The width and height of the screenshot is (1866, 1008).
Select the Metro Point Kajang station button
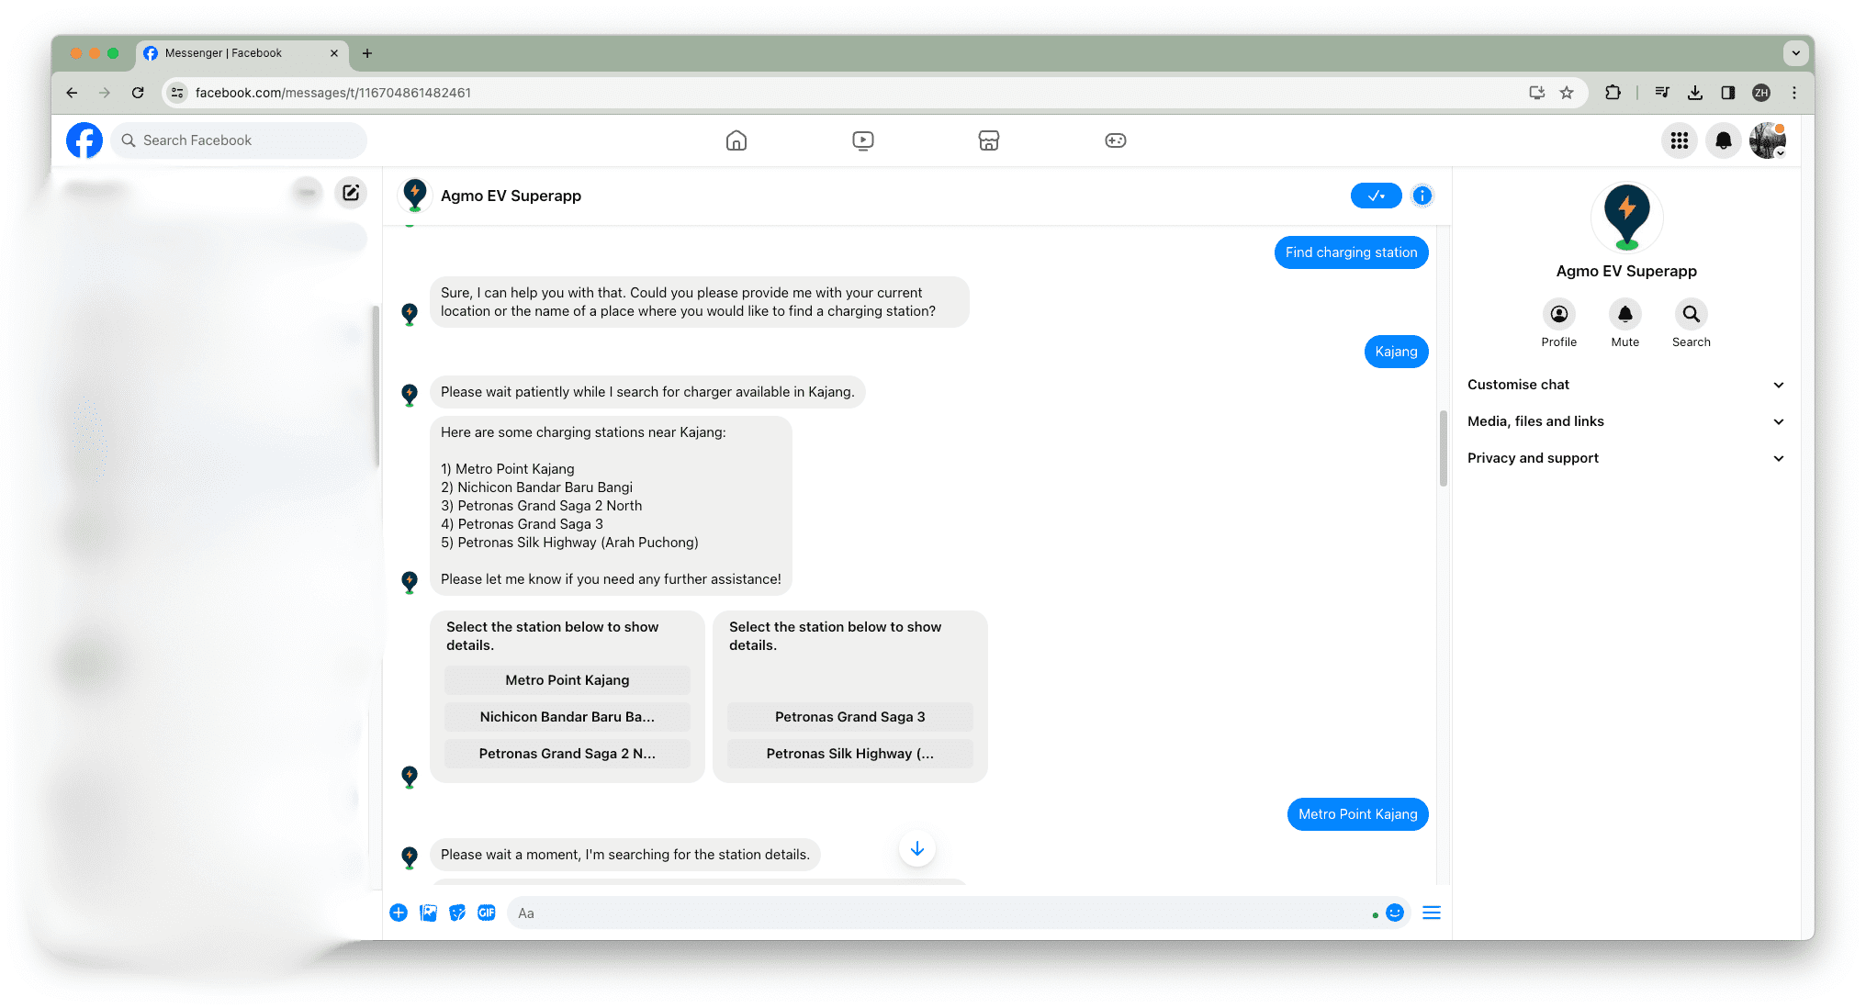pos(568,680)
